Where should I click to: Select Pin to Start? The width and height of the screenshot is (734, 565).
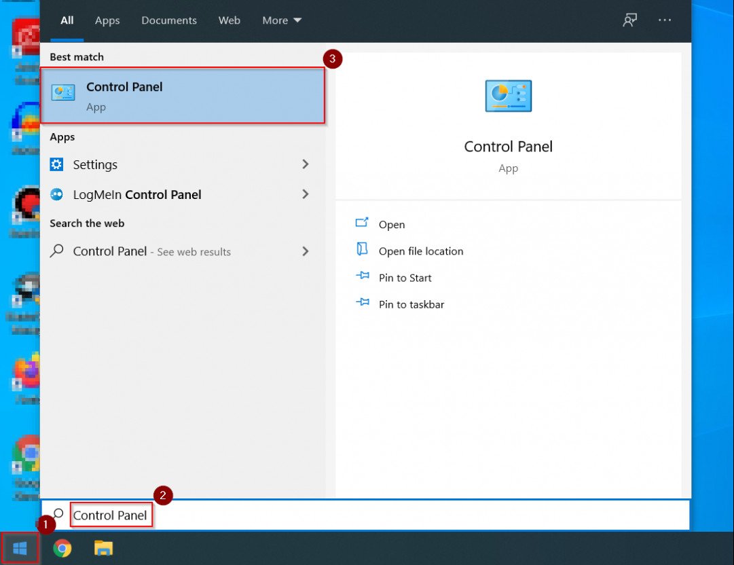click(405, 278)
